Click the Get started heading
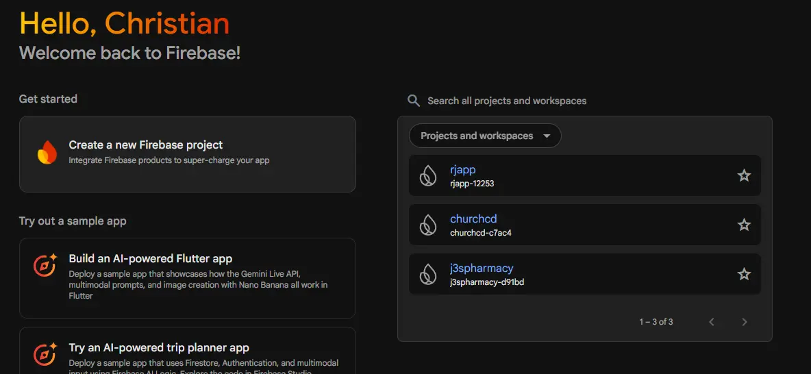811x374 pixels. [x=48, y=99]
